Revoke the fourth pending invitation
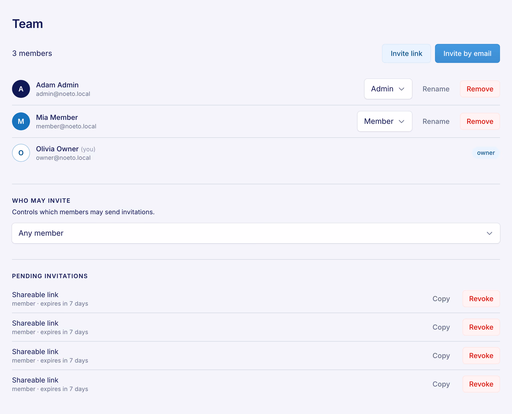The height and width of the screenshot is (414, 512). [481, 384]
